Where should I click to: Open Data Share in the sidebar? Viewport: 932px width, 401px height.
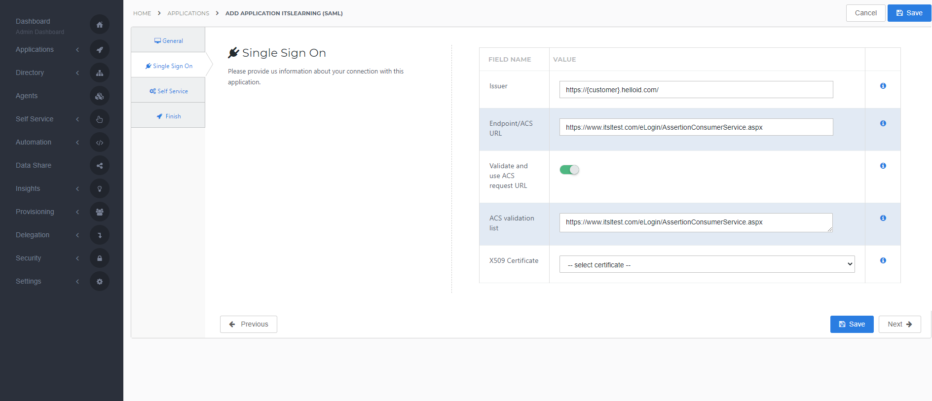click(34, 165)
